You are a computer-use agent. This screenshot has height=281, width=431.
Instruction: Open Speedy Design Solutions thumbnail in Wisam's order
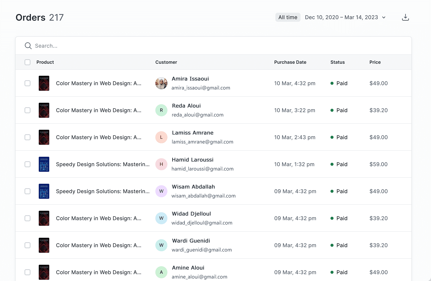(x=44, y=191)
